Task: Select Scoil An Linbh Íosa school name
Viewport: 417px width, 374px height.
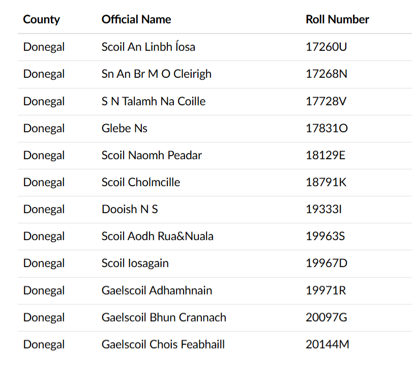Action: pos(148,47)
